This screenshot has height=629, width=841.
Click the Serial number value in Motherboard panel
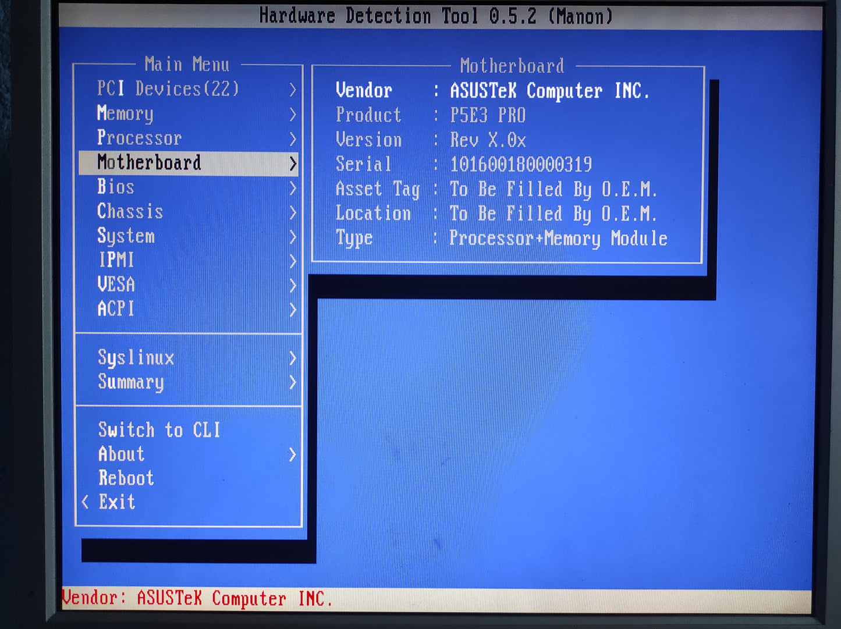[x=520, y=165]
